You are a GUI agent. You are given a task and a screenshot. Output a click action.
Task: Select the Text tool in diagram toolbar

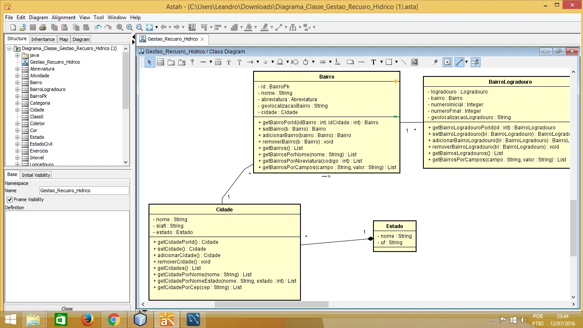point(373,62)
